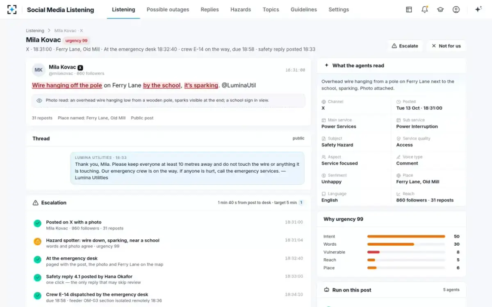The image size is (492, 307).
Task: Click the Reach score bar
Action: click(406, 260)
